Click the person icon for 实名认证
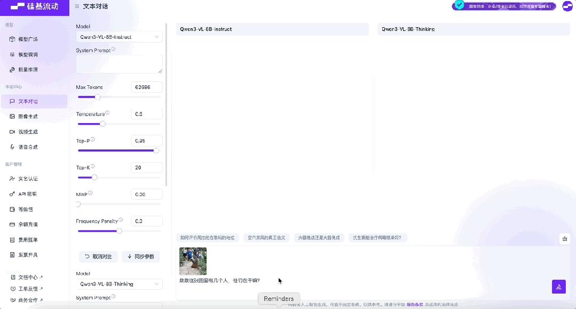The image size is (576, 309). pyautogui.click(x=12, y=179)
